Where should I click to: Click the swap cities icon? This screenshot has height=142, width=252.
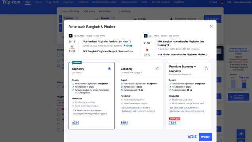97,19
